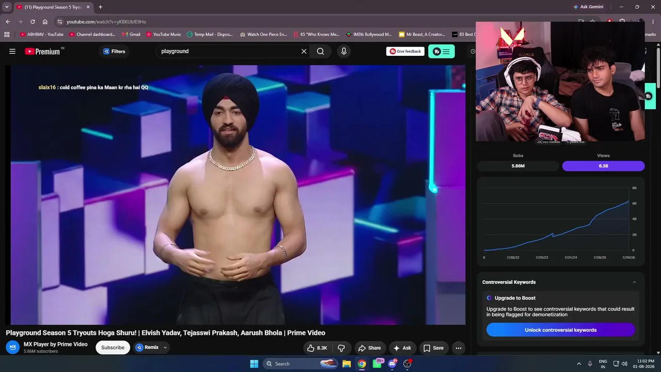The image size is (661, 372).
Task: Open Discord from the taskbar
Action: (x=392, y=364)
